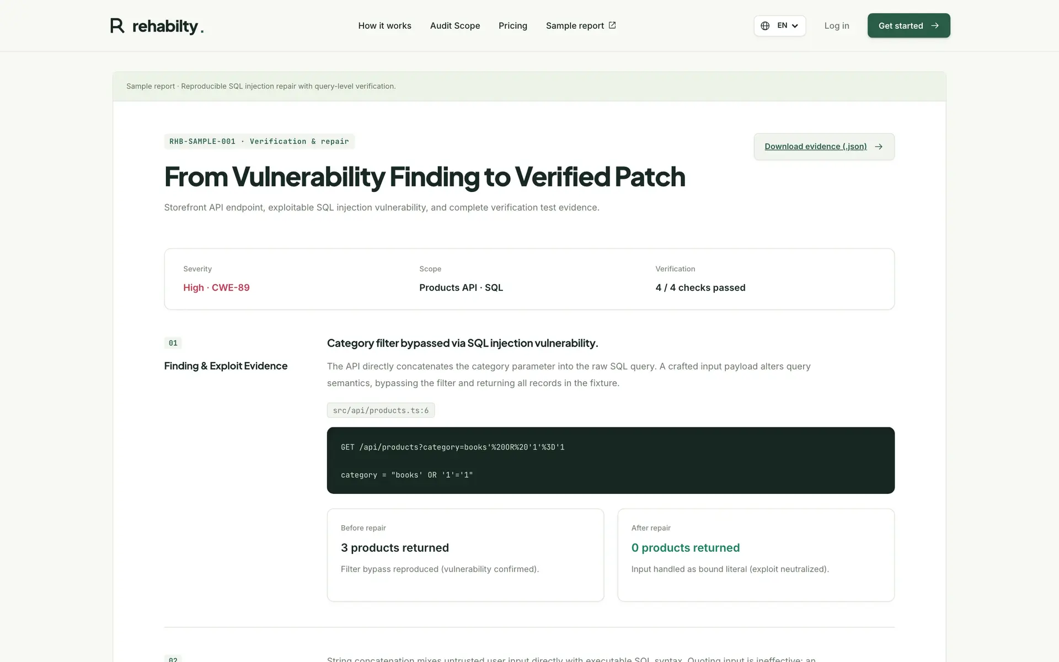Click the external-link icon beside Sample report

pos(612,25)
